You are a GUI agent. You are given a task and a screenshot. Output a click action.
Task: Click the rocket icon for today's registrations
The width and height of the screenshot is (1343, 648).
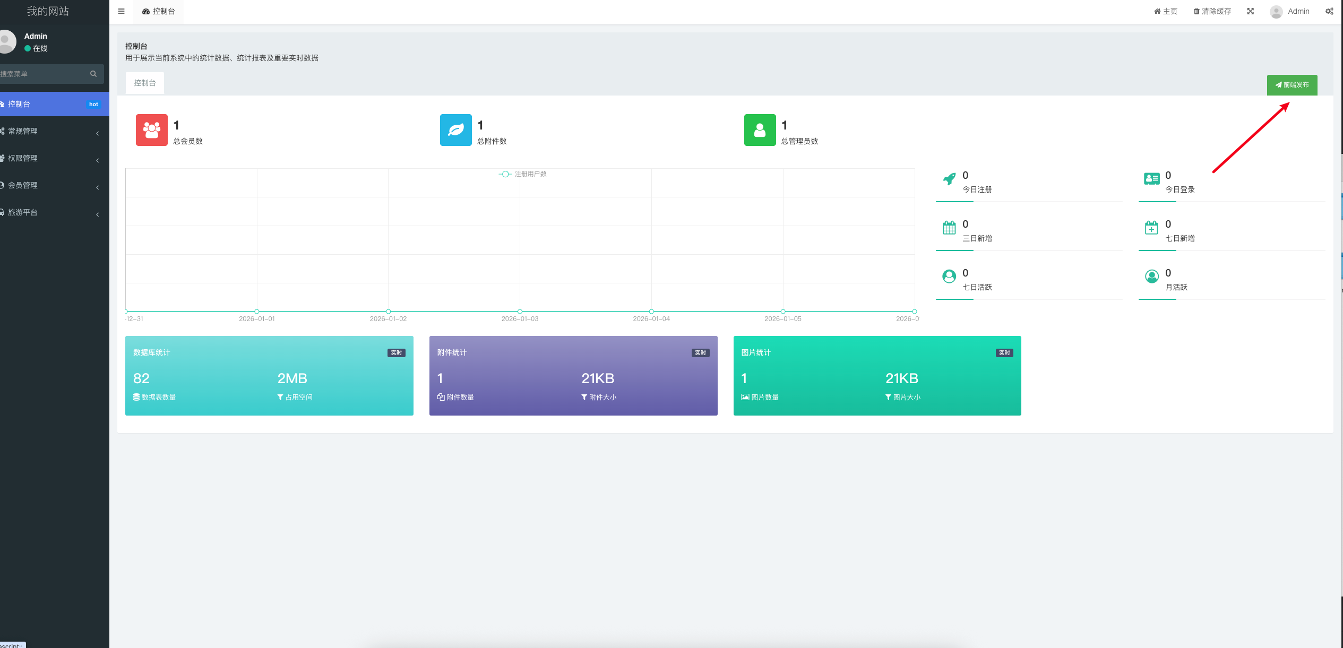coord(949,179)
